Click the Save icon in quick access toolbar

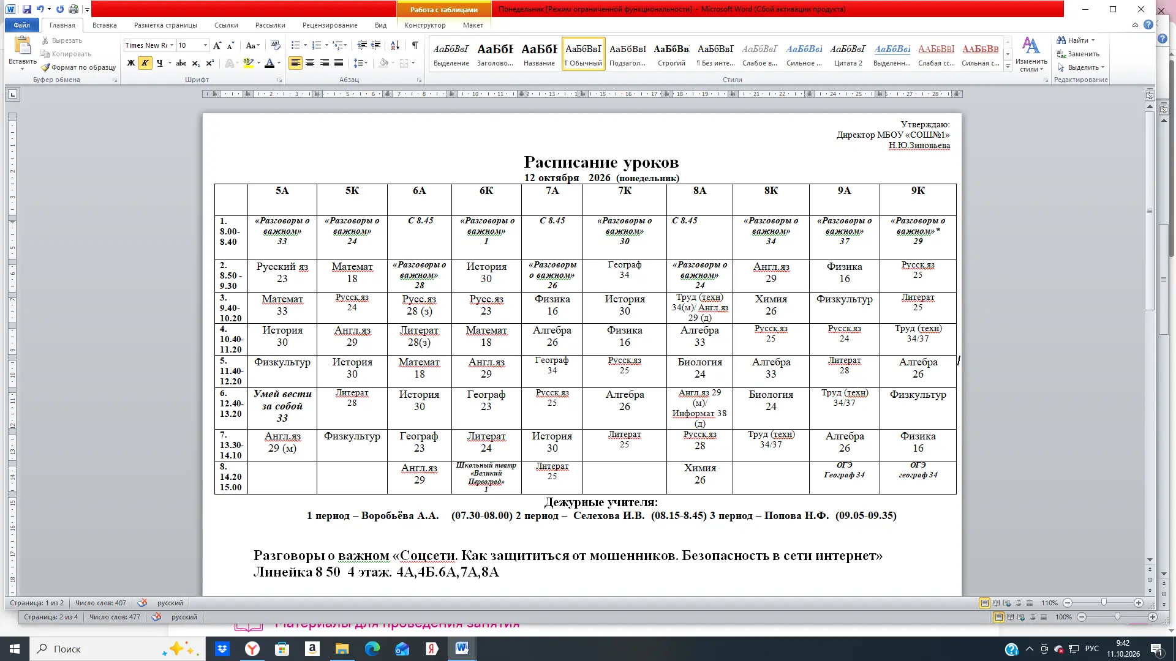coord(27,9)
